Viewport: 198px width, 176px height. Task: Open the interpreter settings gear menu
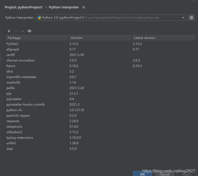(191, 18)
